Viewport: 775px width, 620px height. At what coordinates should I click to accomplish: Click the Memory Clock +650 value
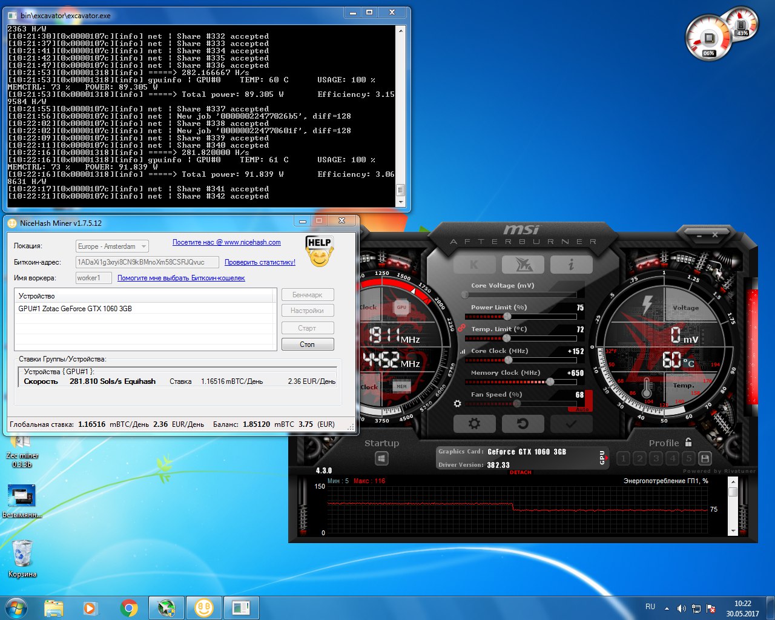575,373
